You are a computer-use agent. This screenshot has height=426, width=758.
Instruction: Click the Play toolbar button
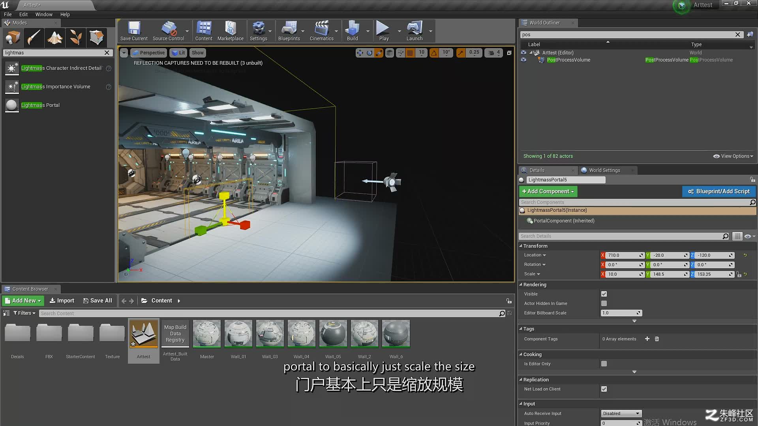[384, 31]
